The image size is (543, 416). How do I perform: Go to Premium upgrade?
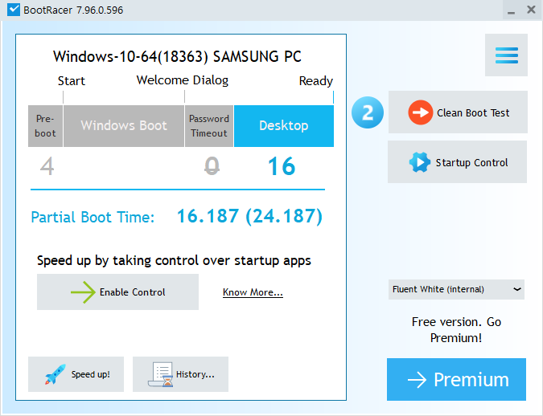coord(456,379)
